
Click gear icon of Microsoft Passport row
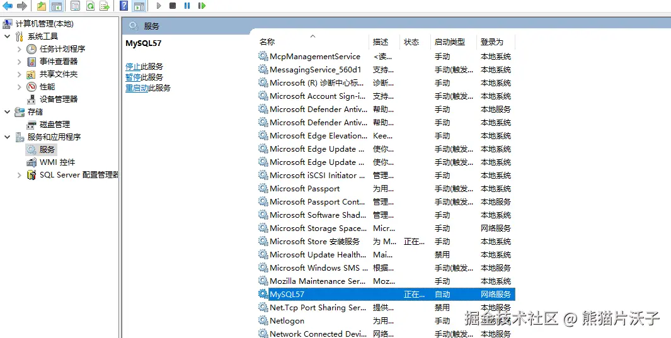tap(263, 188)
